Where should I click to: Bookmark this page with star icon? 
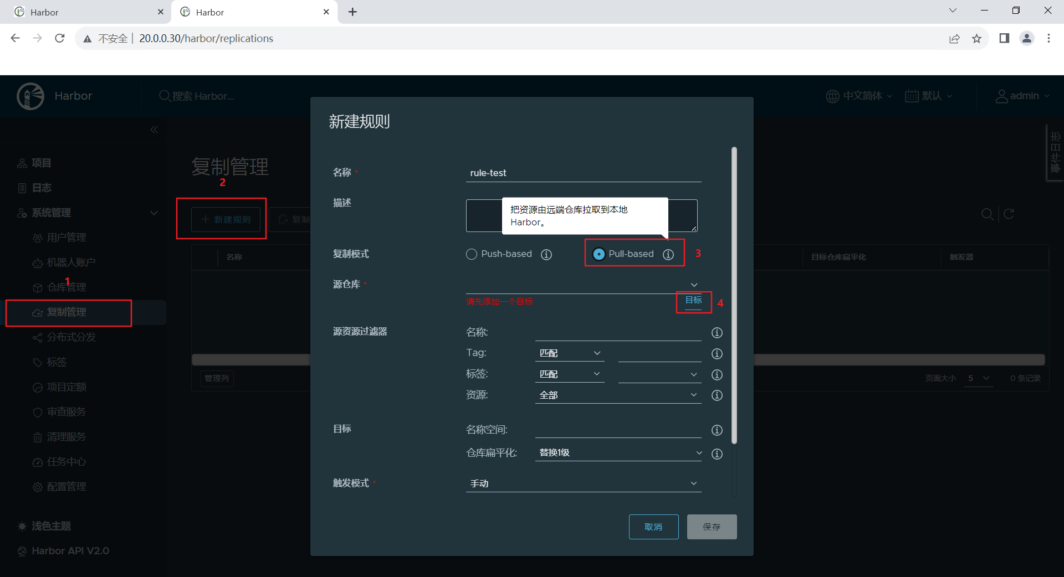(x=976, y=38)
